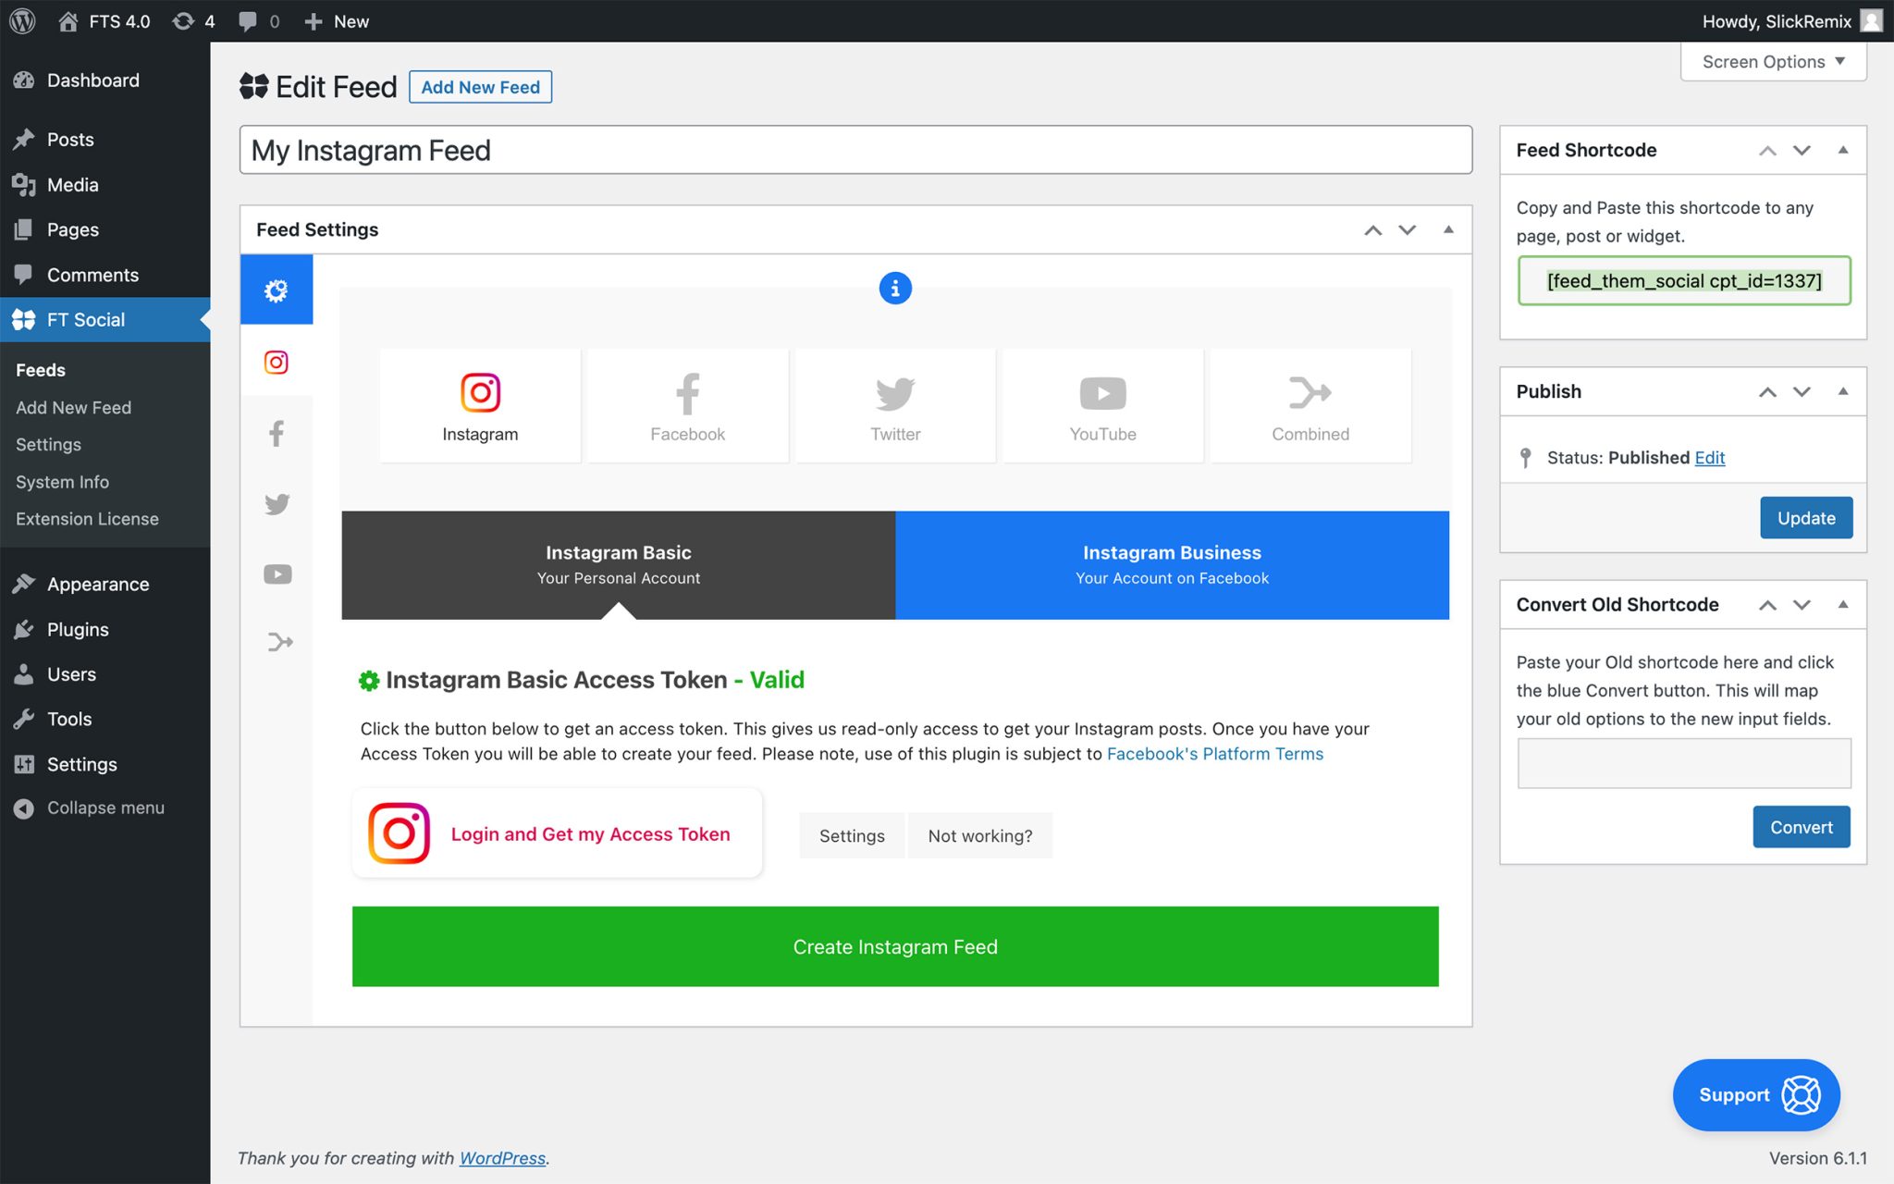Select the Combined streams sidebar icon
This screenshot has width=1894, height=1184.
pos(278,642)
